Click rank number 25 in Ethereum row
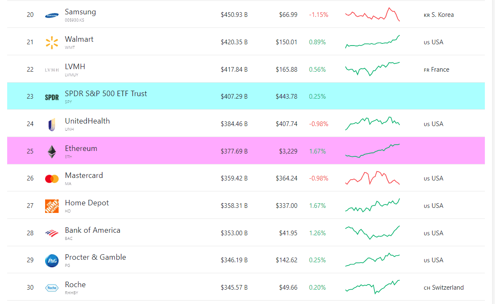495x304 pixels. point(30,151)
